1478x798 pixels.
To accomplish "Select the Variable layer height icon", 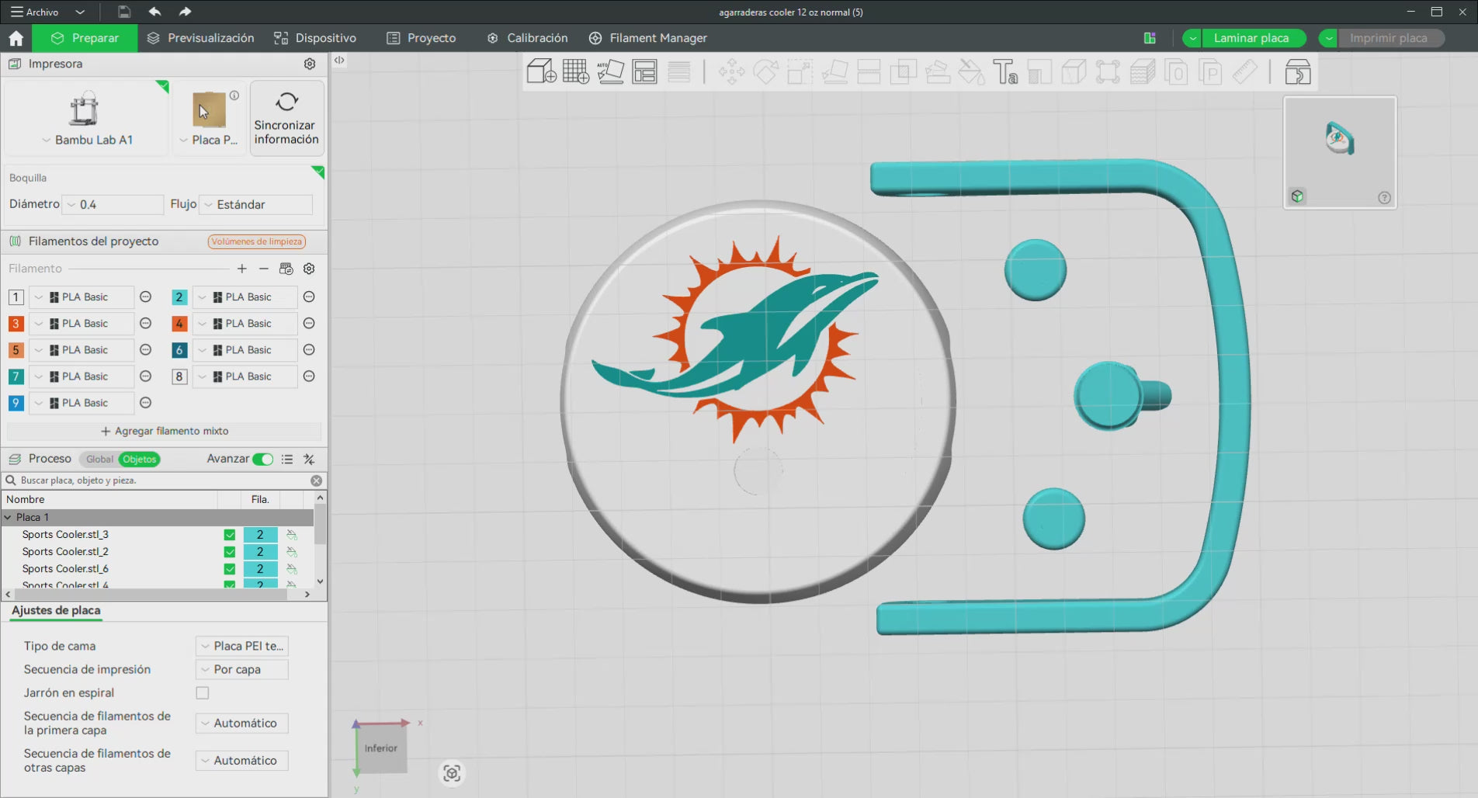I will point(679,72).
